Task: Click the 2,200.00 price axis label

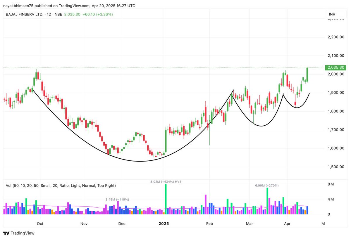Action: (x=336, y=37)
